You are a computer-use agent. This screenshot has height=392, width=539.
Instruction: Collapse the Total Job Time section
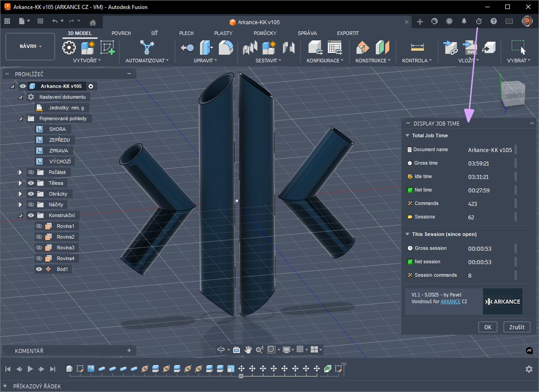click(407, 135)
